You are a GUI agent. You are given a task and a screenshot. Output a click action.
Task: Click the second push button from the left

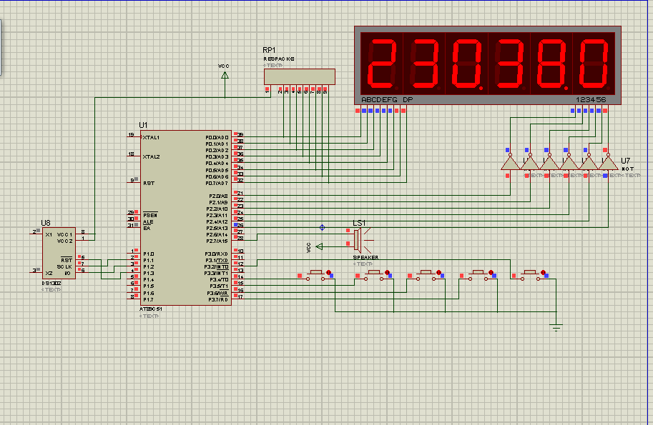click(373, 275)
